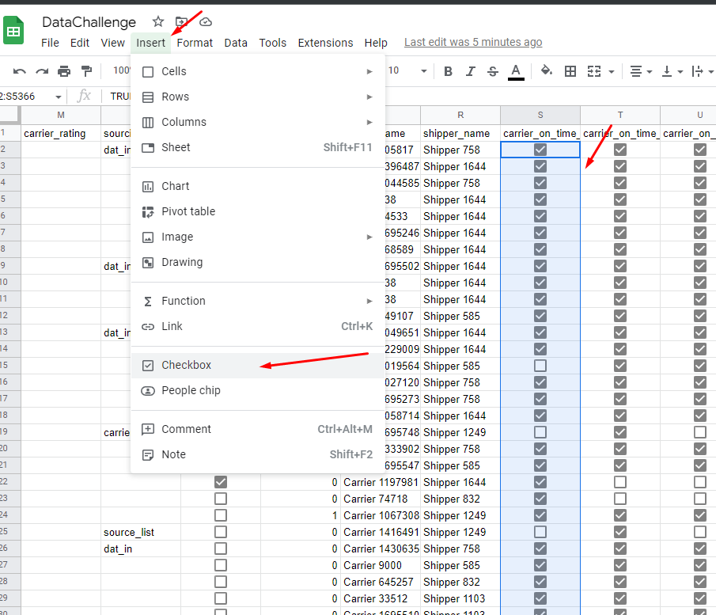716x615 pixels.
Task: Toggle the checkbox in row 15 column S
Action: (x=540, y=366)
